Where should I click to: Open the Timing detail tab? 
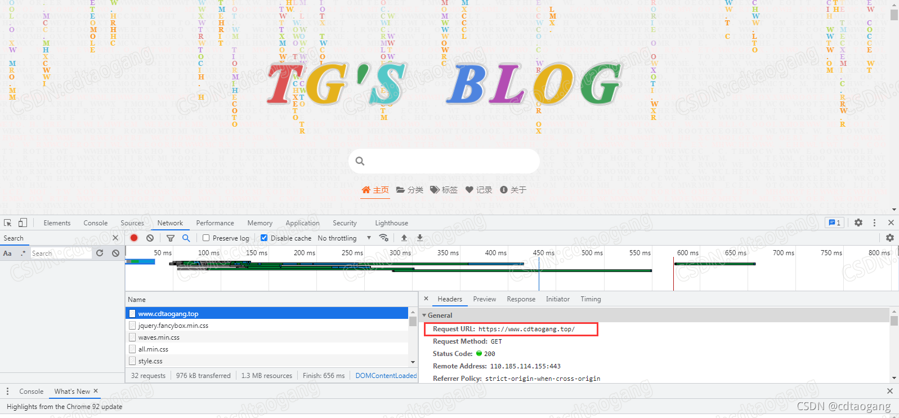click(591, 299)
